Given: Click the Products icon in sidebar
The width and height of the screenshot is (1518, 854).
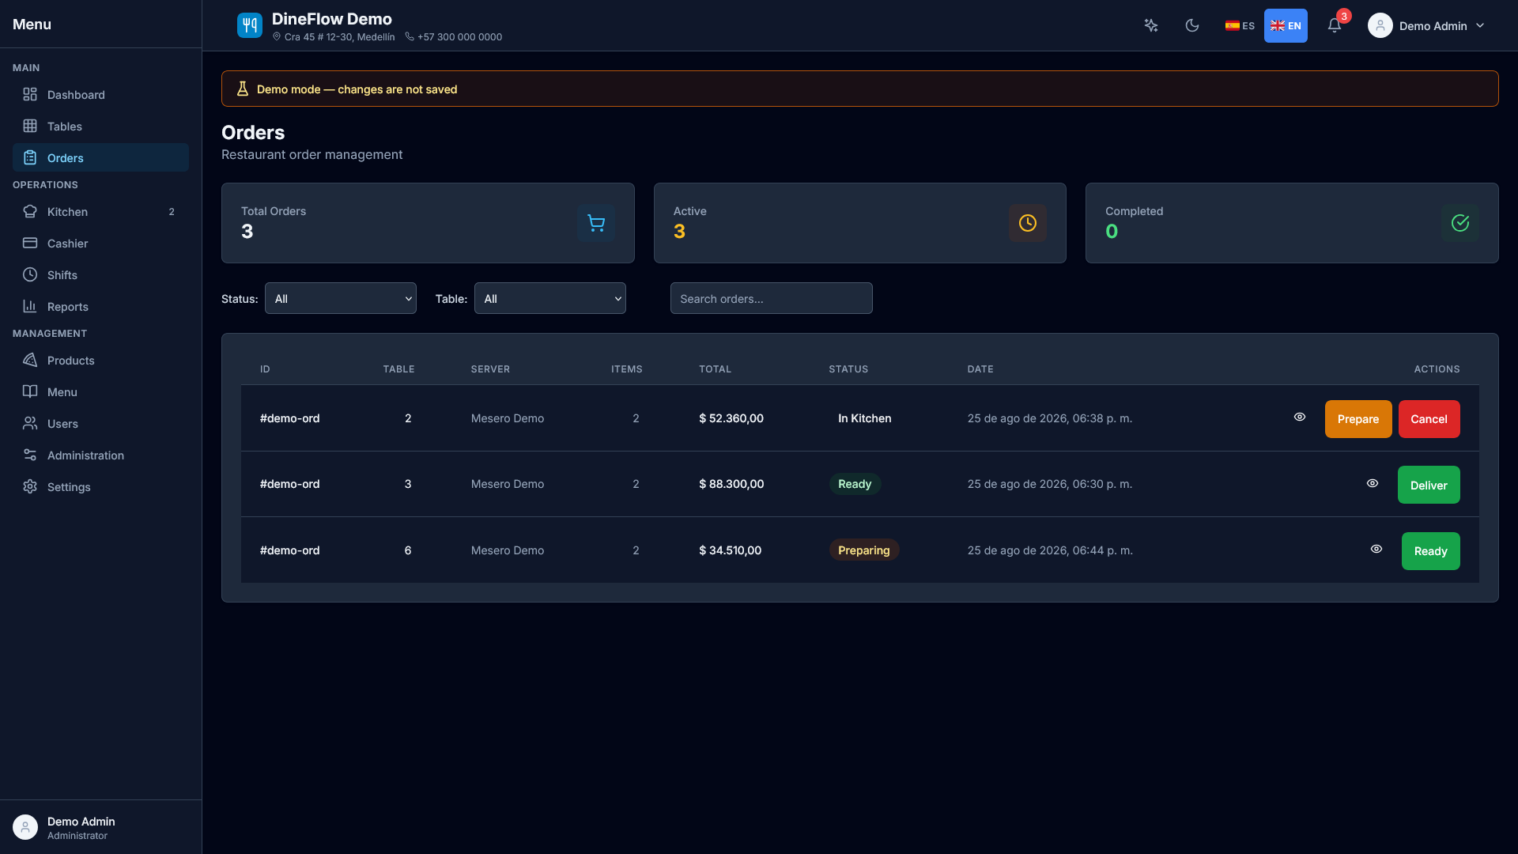Looking at the screenshot, I should tap(30, 360).
